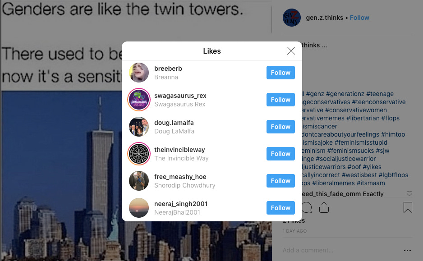This screenshot has width=423, height=261.
Task: Bookmark the post with save icon
Action: [408, 207]
